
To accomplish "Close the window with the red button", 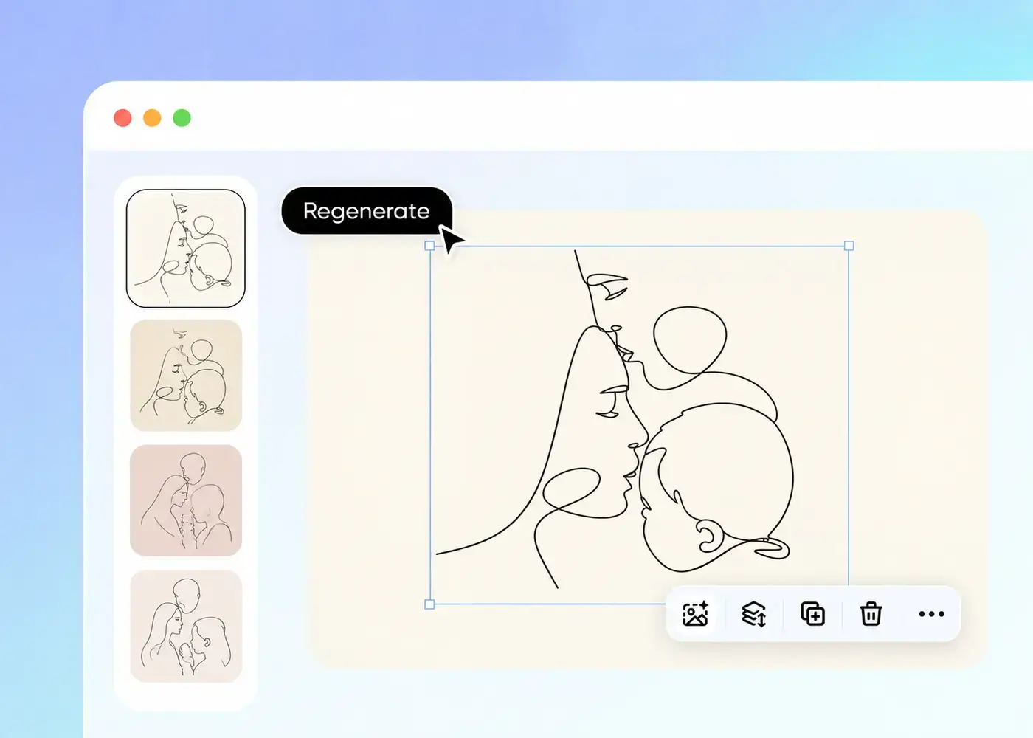I will (122, 118).
